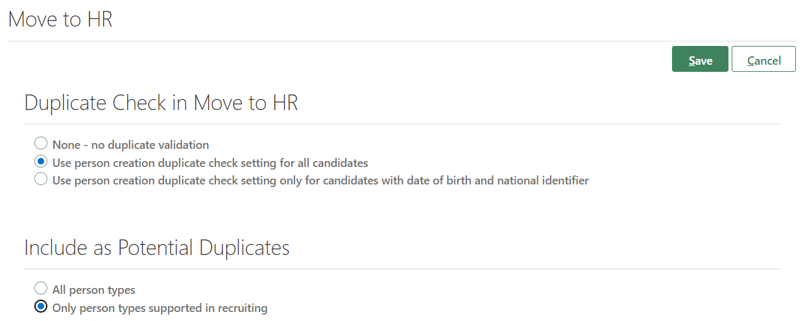The height and width of the screenshot is (321, 805).
Task: Click the 'Move to HR' page title
Action: point(60,19)
